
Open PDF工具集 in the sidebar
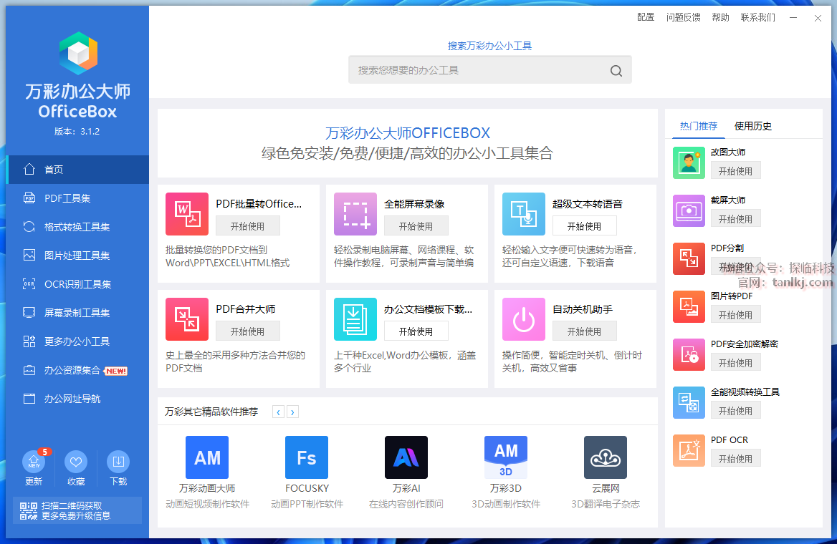67,198
